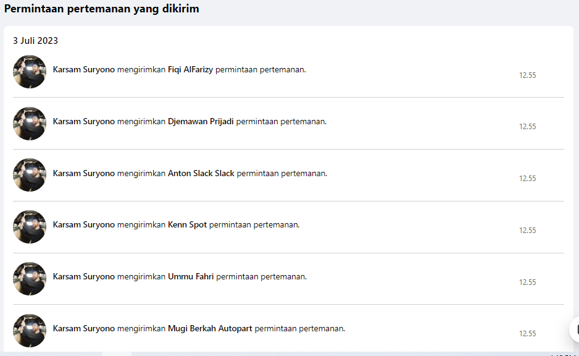
Task: Open the Djemawan Prijadi profile link
Action: tap(201, 122)
